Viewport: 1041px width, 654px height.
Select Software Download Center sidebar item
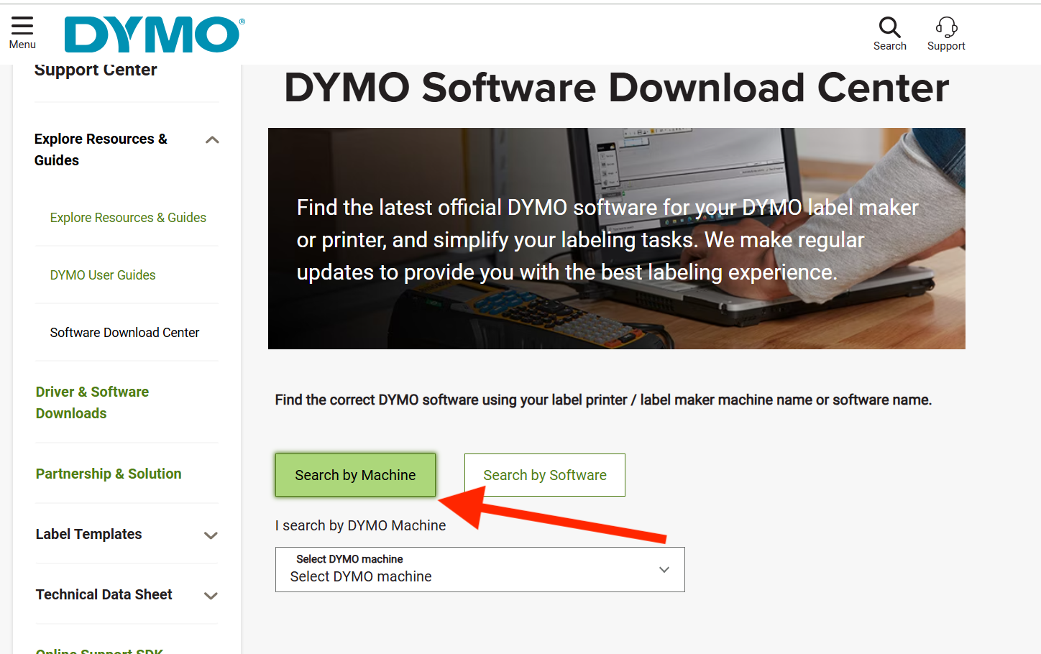pyautogui.click(x=124, y=333)
